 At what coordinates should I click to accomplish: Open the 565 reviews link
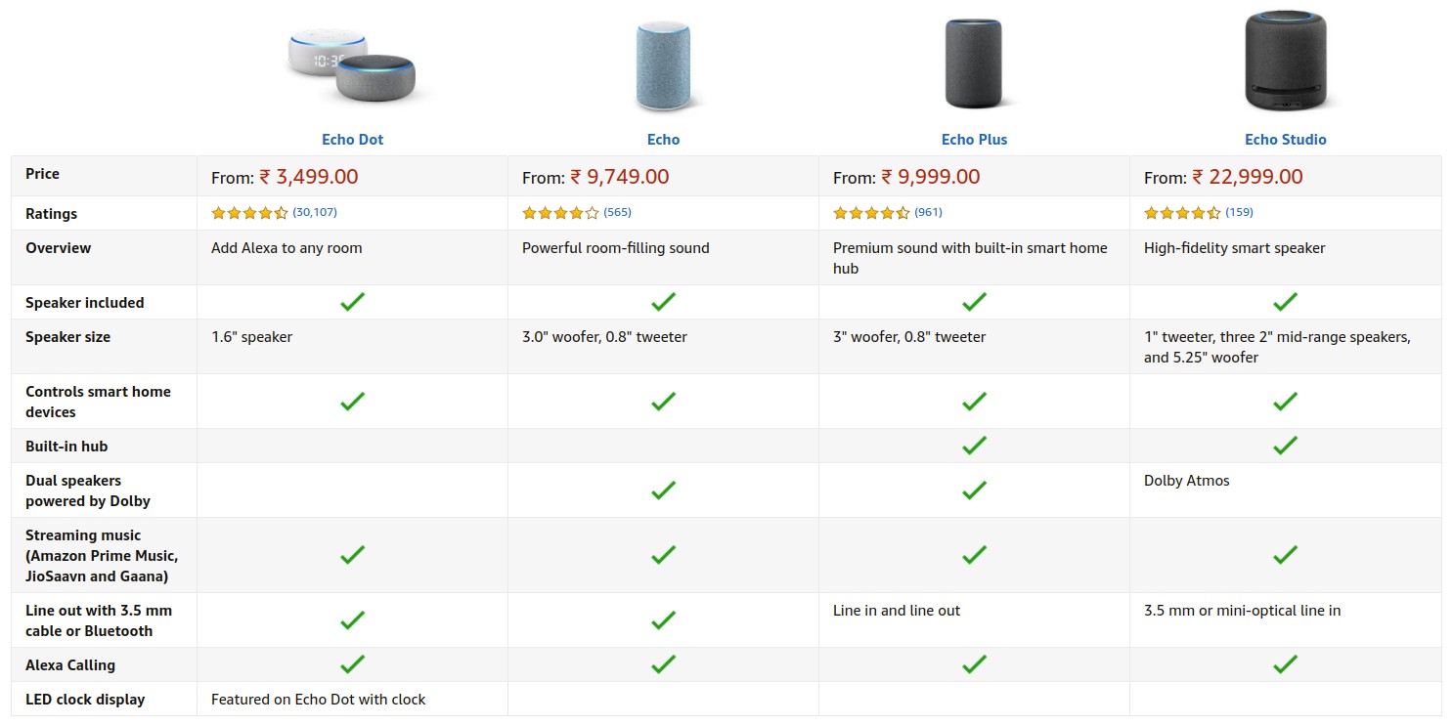(x=617, y=212)
